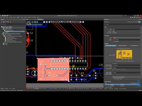The height and width of the screenshot is (106, 142).
Task: Click the Panels button at bottom right
Action: tap(140, 90)
